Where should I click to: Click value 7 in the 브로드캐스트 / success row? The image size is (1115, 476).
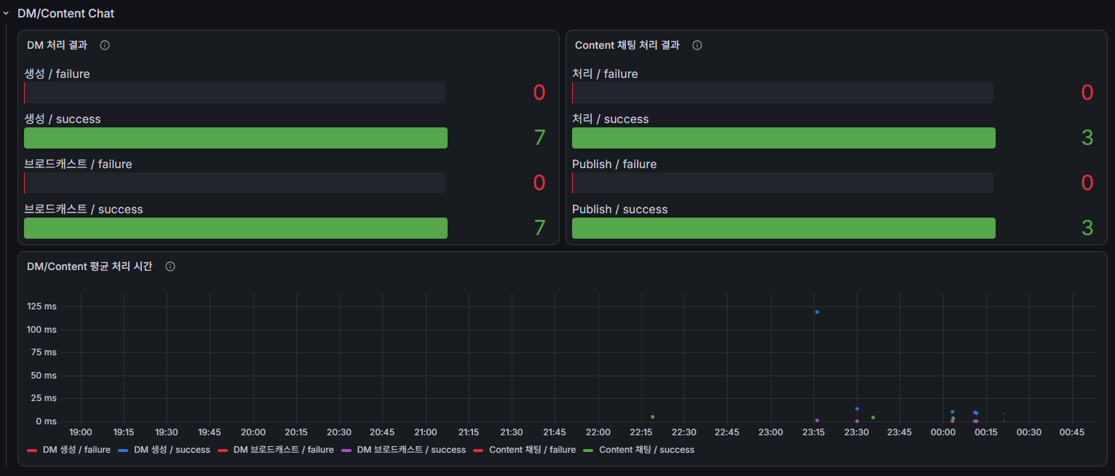539,228
